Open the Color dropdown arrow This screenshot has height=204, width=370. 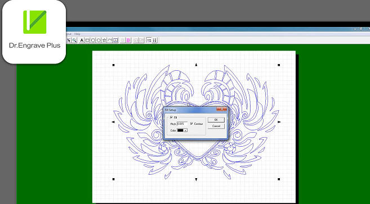[185, 130]
